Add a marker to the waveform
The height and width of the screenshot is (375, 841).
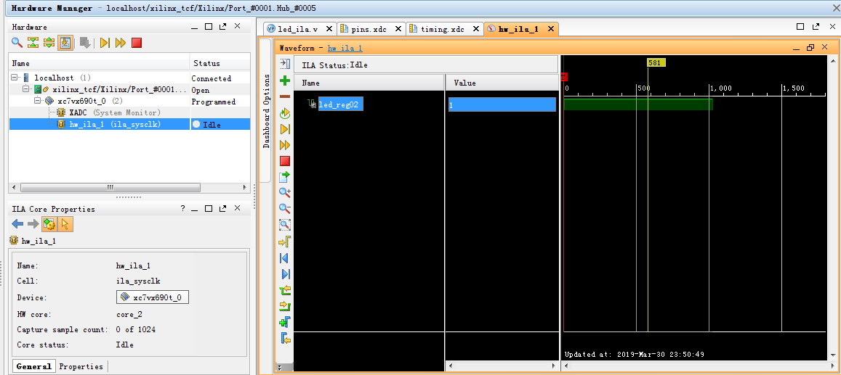click(x=285, y=323)
